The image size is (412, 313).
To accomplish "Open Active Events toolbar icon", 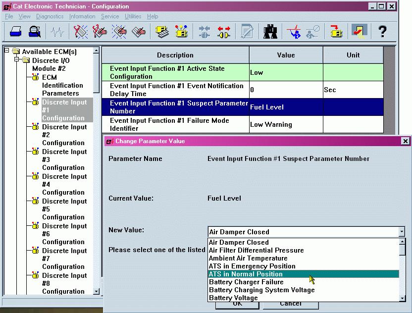I will pyautogui.click(x=119, y=32).
